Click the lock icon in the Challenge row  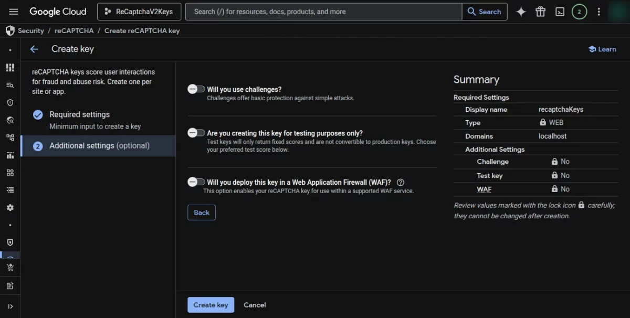[x=554, y=162]
